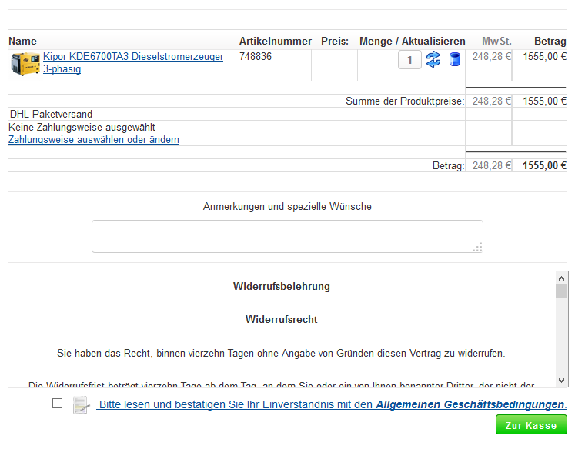Click the Menge / Aktualisieren column header
The image size is (585, 449).
coord(412,42)
